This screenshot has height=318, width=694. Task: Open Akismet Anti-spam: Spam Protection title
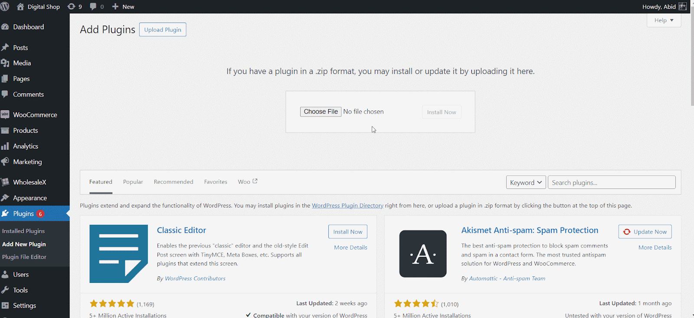[x=530, y=230]
